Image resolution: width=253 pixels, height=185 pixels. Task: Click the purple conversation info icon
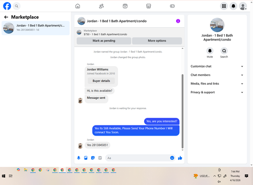(x=178, y=21)
